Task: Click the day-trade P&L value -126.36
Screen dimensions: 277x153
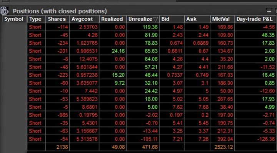Action: 256,139
